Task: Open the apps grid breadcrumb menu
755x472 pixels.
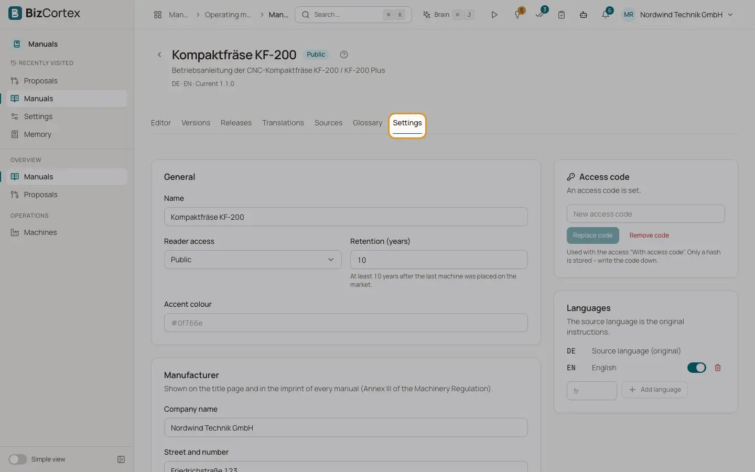Action: [x=158, y=15]
